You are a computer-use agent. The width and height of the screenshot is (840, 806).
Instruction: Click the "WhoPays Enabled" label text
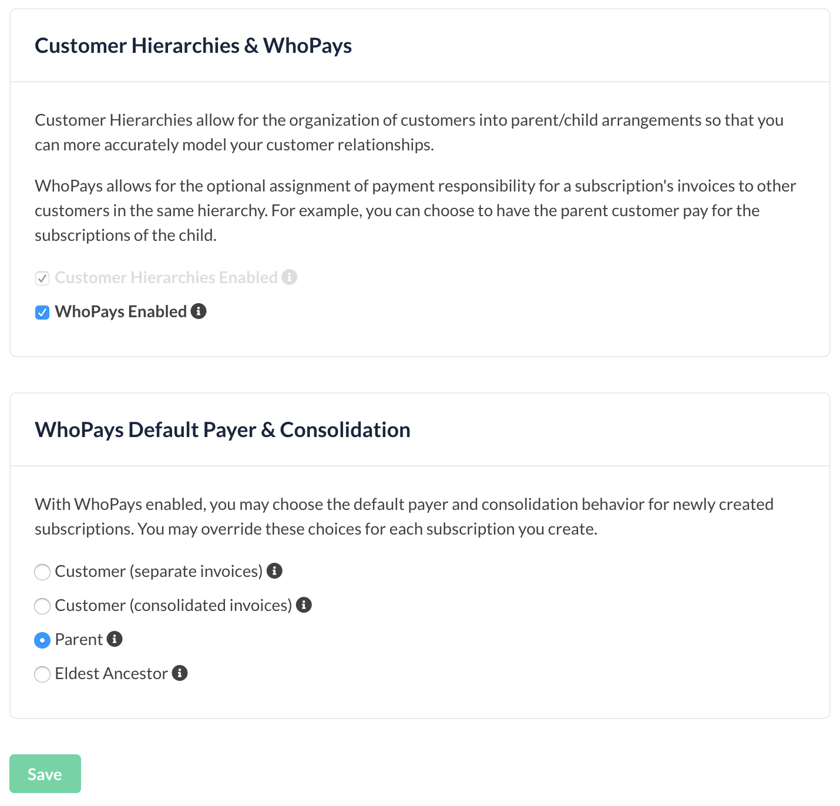coord(120,311)
